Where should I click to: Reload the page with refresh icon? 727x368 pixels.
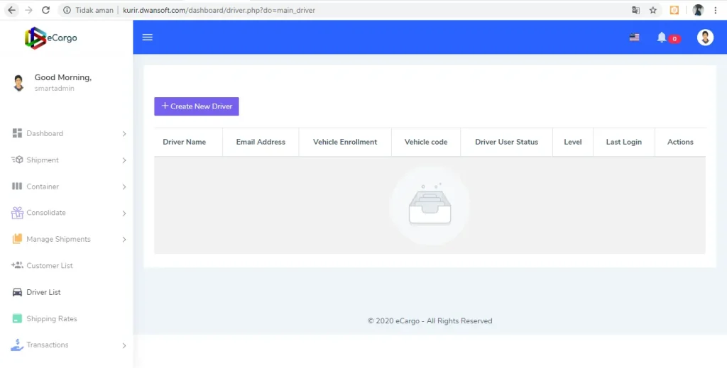pos(45,10)
